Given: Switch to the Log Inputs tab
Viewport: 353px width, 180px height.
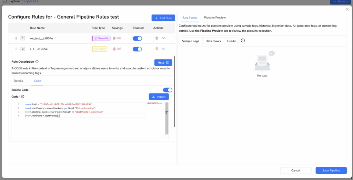Looking at the screenshot, I should coord(190,18).
